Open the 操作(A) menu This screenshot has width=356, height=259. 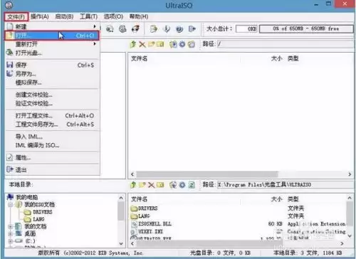(40, 16)
